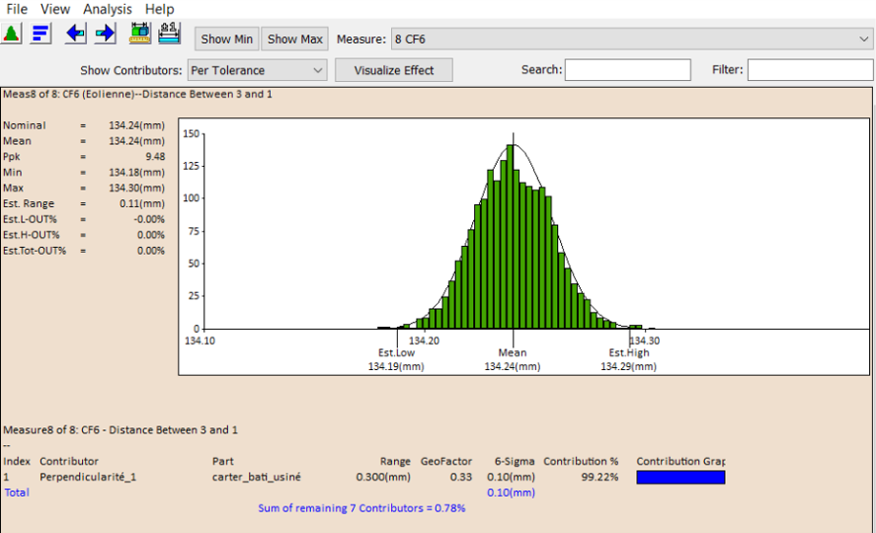Click the Max value 134.30(mm)
Image resolution: width=876 pixels, height=533 pixels.
click(137, 189)
